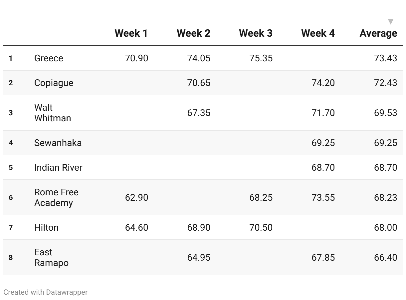Click the Week 4 column header
406x300 pixels.
point(318,33)
